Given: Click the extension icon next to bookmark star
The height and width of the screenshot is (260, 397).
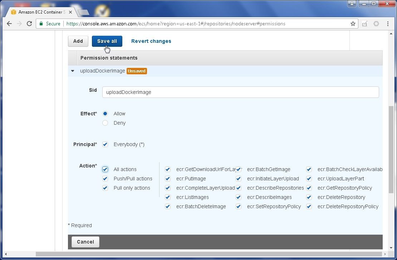Looking at the screenshot, I should 364,24.
